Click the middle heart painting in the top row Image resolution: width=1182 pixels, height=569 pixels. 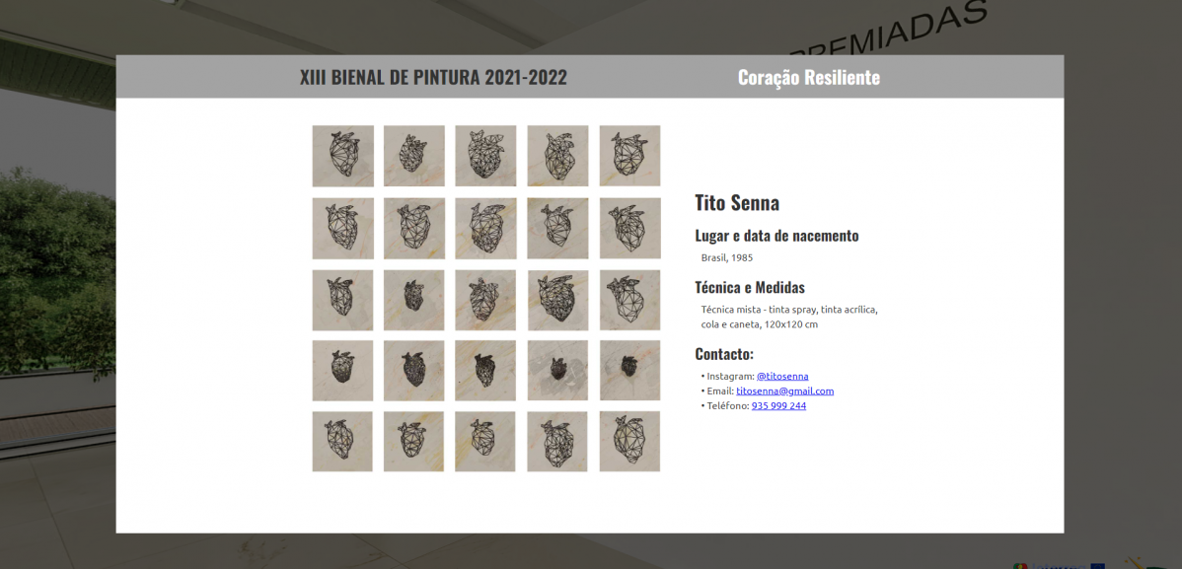click(485, 156)
